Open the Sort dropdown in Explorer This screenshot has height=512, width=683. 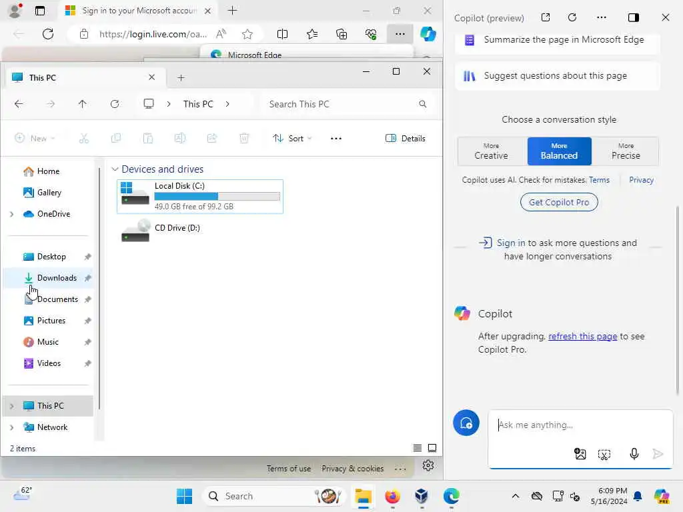pos(292,139)
